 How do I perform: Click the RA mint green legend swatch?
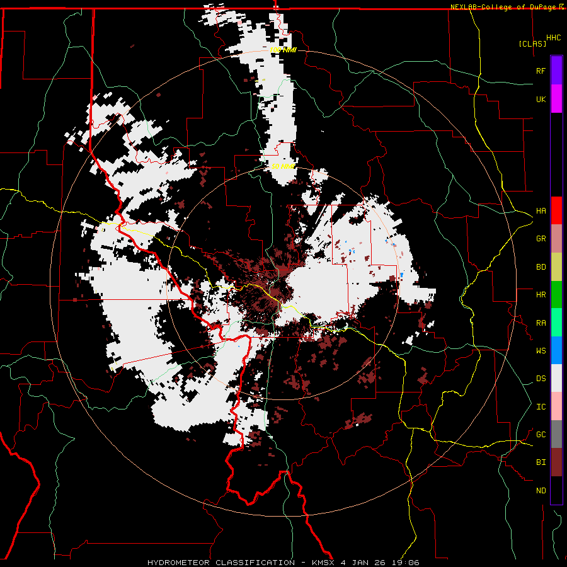556,323
